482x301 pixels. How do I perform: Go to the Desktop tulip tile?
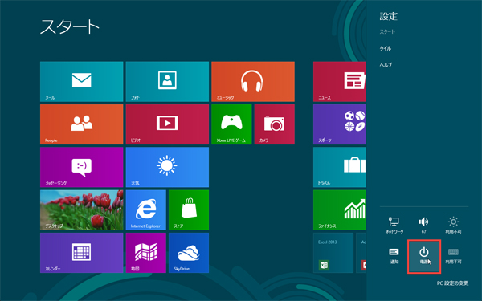coord(81,210)
